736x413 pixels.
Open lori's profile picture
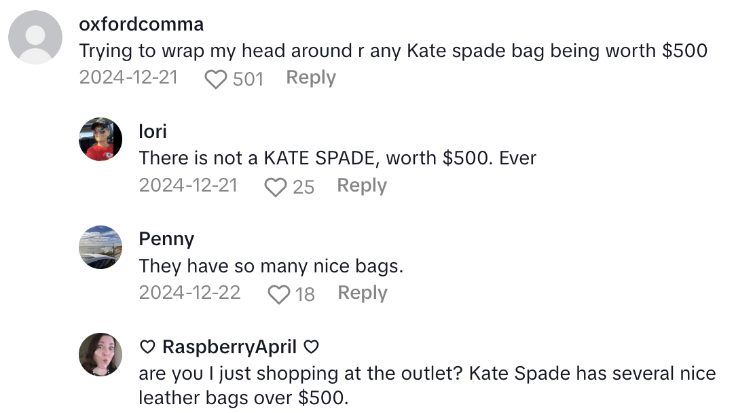[100, 139]
